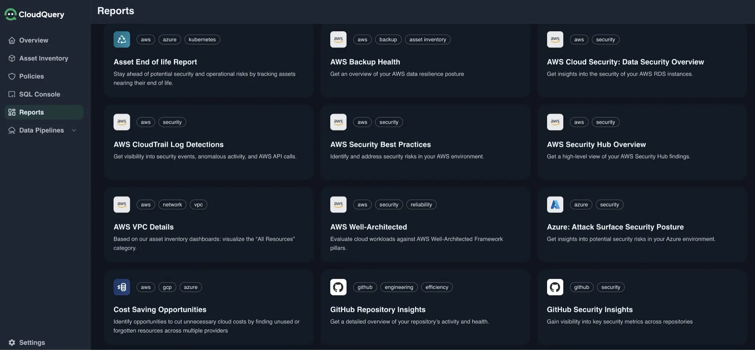Screen dimensions: 755x350
Task: Click the kubernetes tag on Asset End of life
Action: coord(202,39)
